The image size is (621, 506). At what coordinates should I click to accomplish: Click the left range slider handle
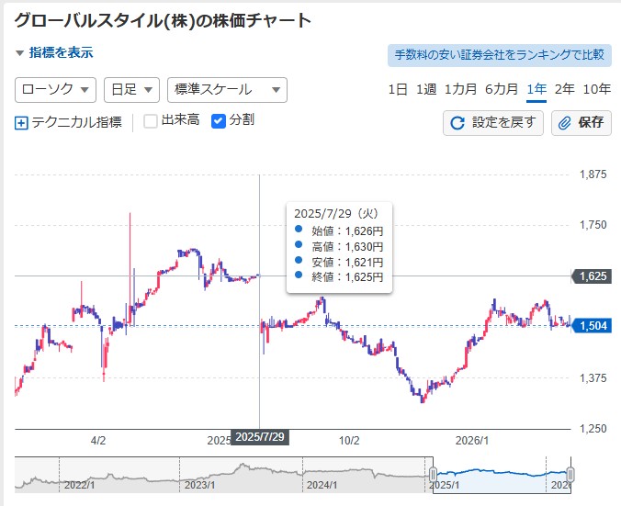pyautogui.click(x=433, y=475)
